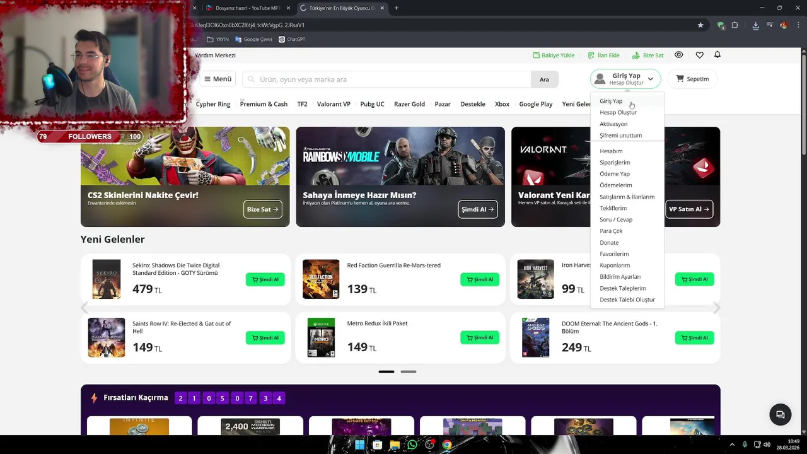
Task: Open WhatsApp from taskbar
Action: click(412, 445)
